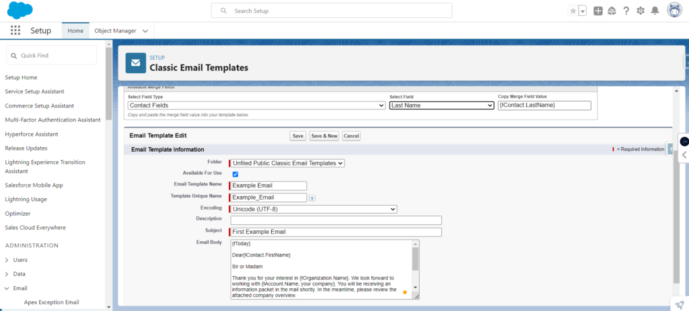Click the Save & New button
The width and height of the screenshot is (689, 311).
[x=324, y=136]
